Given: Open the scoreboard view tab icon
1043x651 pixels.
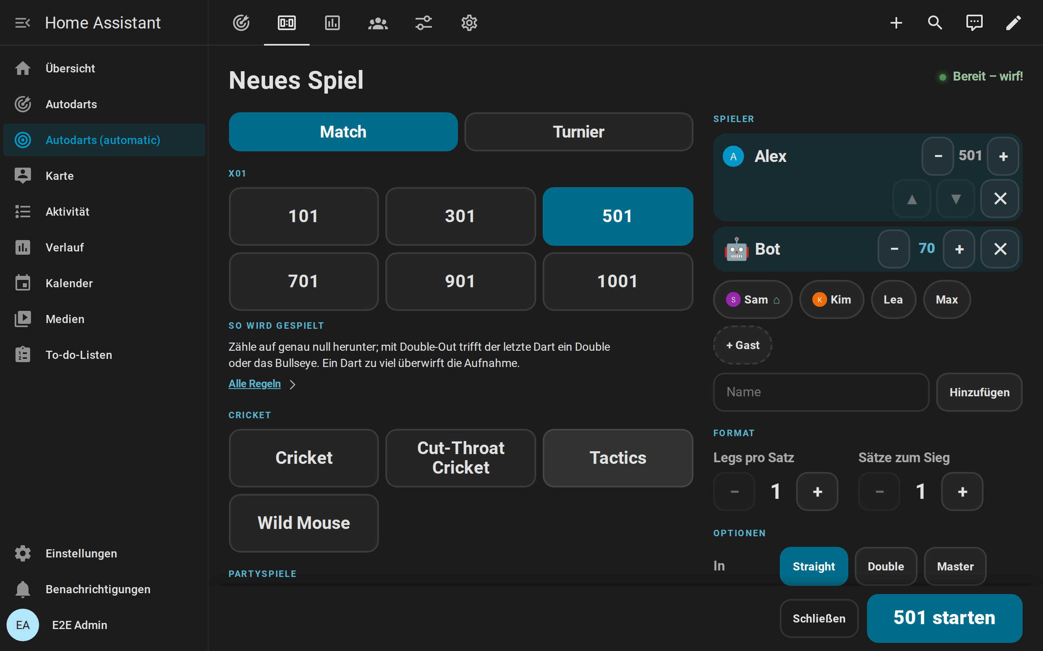Looking at the screenshot, I should click(x=286, y=23).
